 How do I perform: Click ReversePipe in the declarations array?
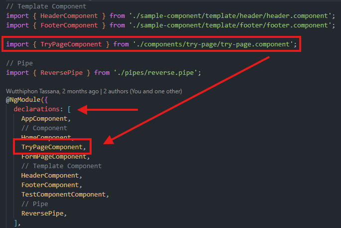pyautogui.click(x=42, y=214)
